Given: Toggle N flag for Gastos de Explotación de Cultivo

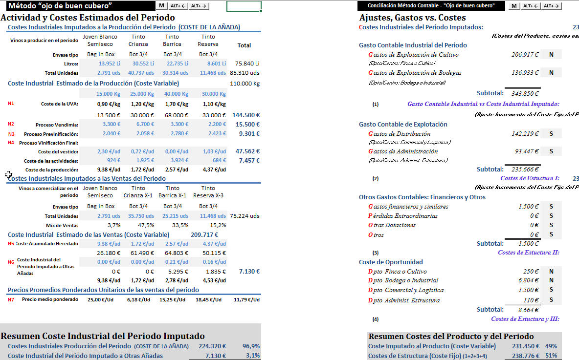Looking at the screenshot, I should (551, 55).
